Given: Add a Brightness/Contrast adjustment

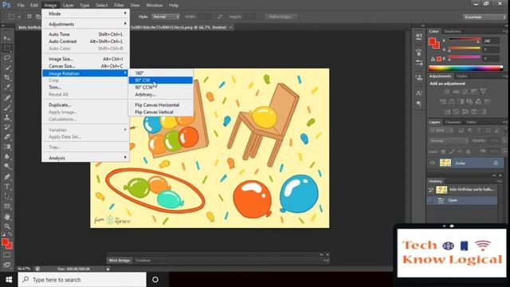Looking at the screenshot, I should coord(447,92).
